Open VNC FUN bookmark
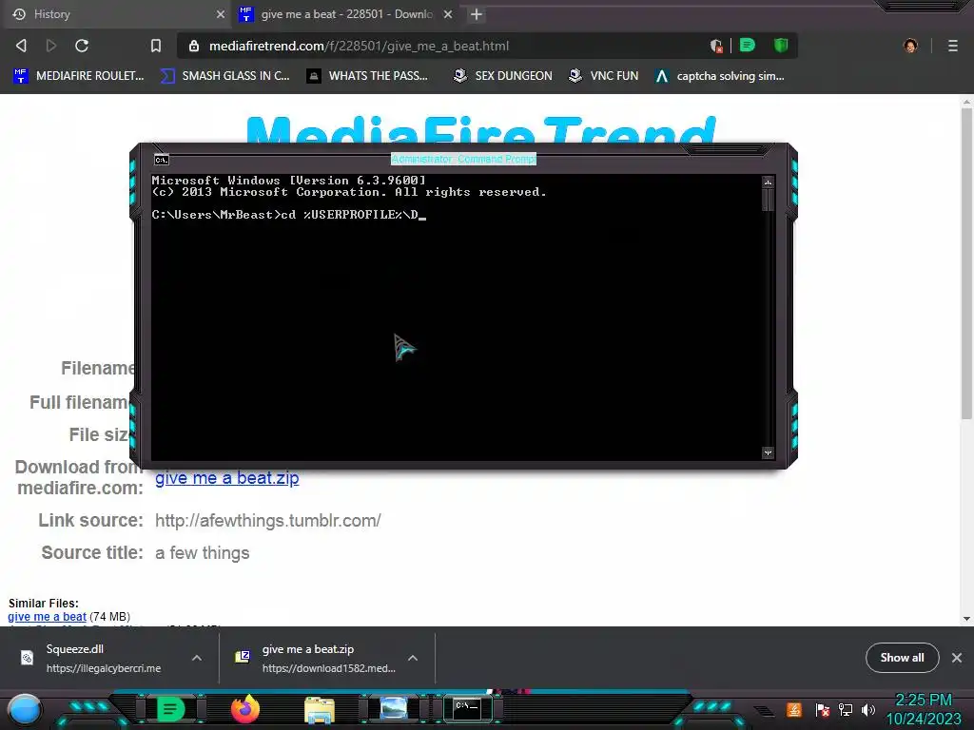Image resolution: width=974 pixels, height=730 pixels. click(604, 76)
